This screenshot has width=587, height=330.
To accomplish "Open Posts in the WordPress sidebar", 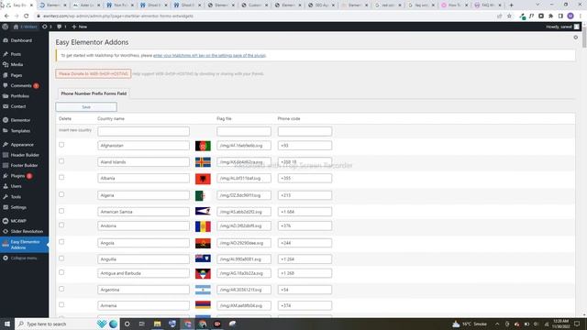I will point(16,54).
